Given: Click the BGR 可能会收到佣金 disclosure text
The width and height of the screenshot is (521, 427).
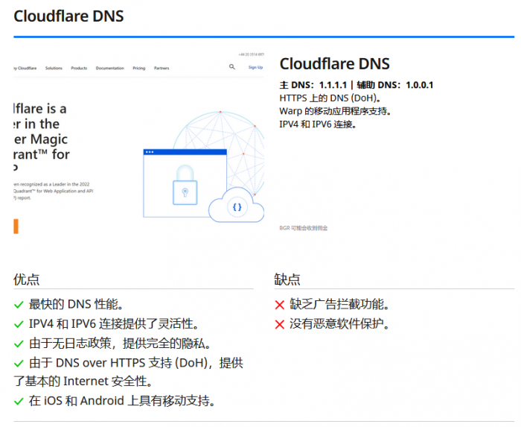Looking at the screenshot, I should 304,228.
